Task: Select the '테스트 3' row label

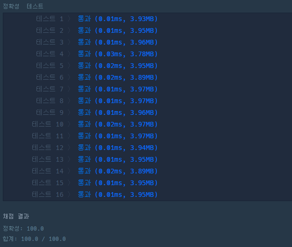Action: click(x=50, y=42)
